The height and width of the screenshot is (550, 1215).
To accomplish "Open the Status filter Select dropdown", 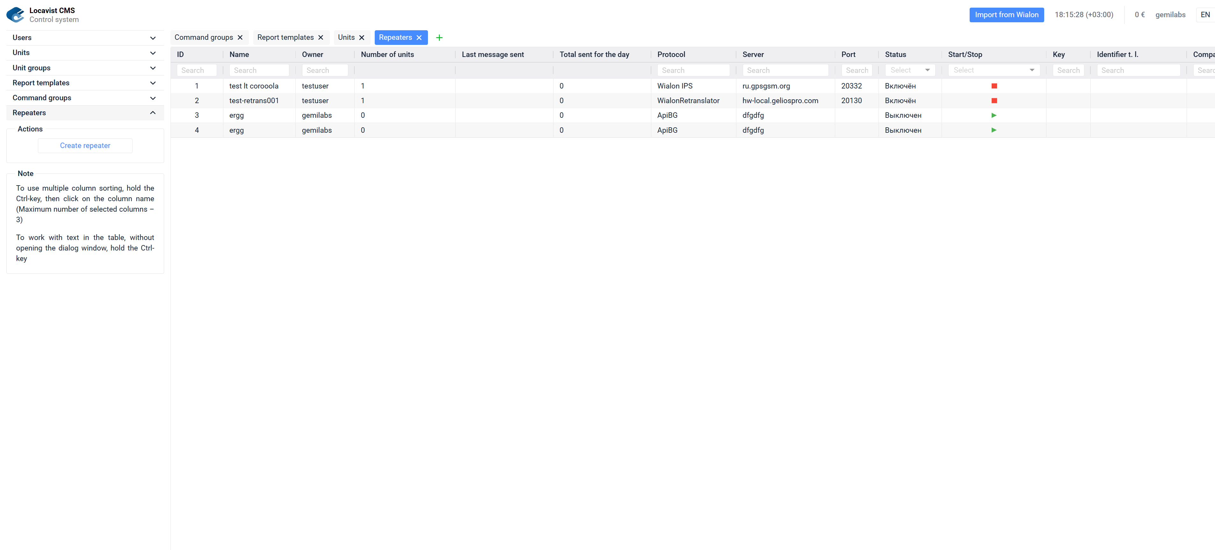I will [x=909, y=70].
